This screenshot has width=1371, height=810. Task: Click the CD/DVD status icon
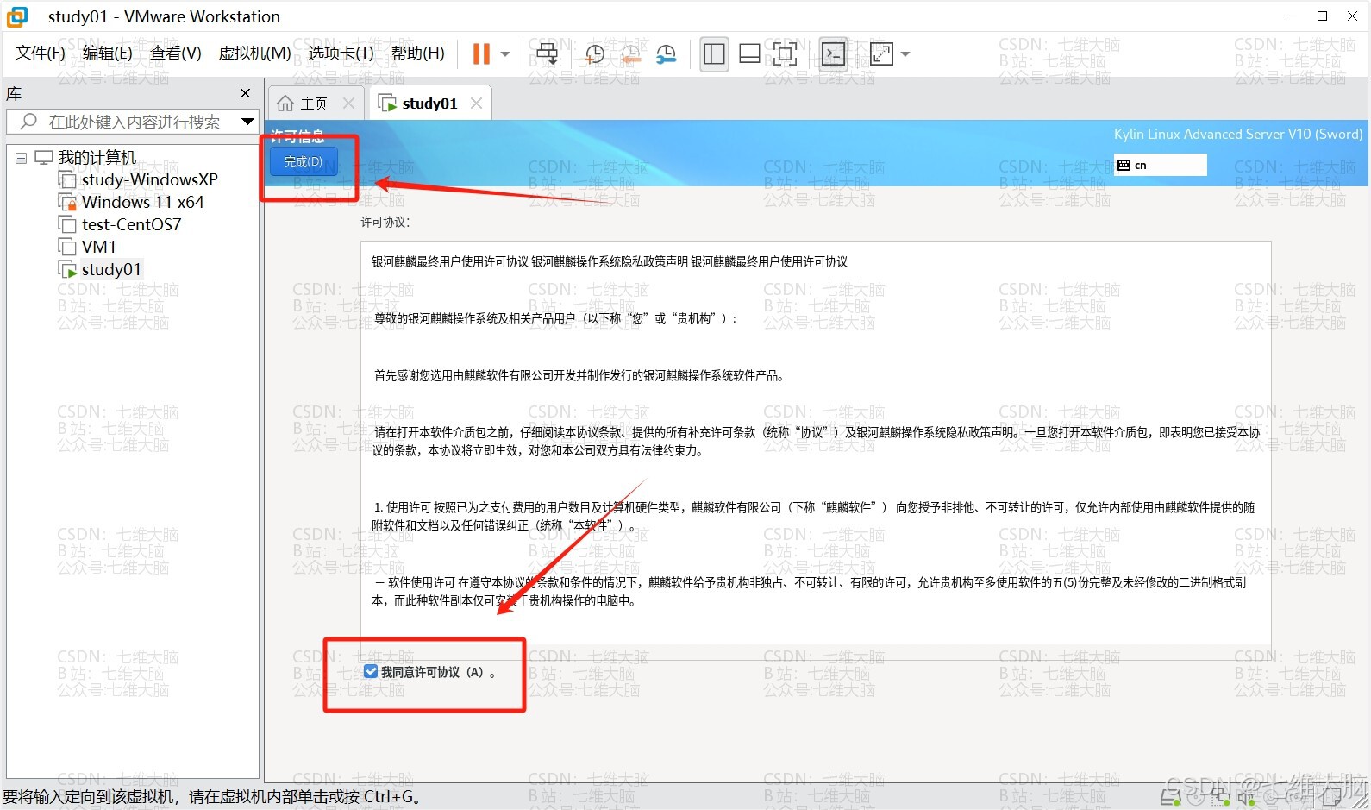coord(1195,798)
